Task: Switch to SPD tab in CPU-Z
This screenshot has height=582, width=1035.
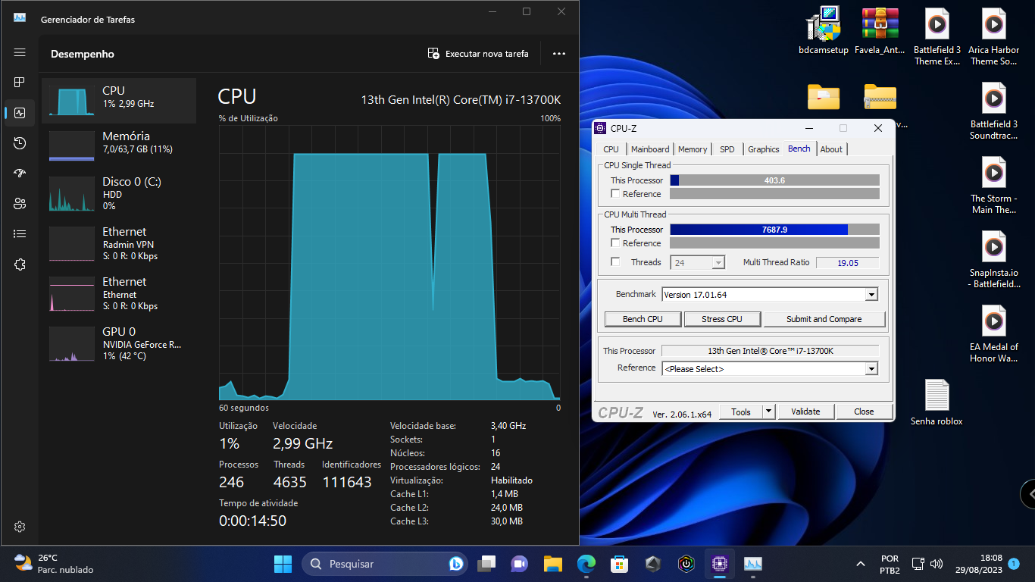Action: (x=727, y=149)
